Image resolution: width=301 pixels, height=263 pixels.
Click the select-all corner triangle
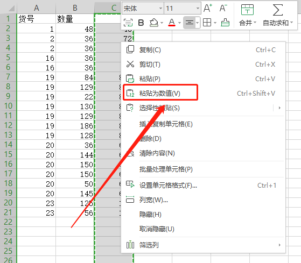point(11,8)
